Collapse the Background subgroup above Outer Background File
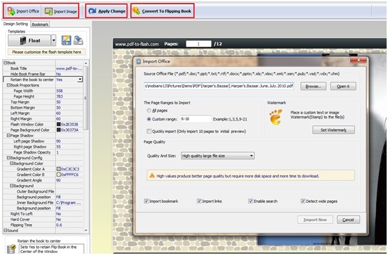 click(x=11, y=186)
